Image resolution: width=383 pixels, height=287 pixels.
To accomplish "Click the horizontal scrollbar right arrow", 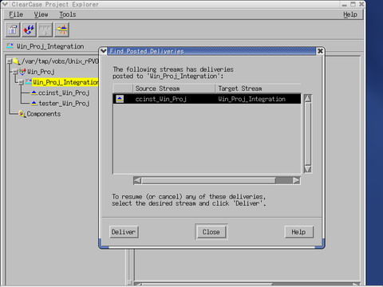I will click(296, 180).
